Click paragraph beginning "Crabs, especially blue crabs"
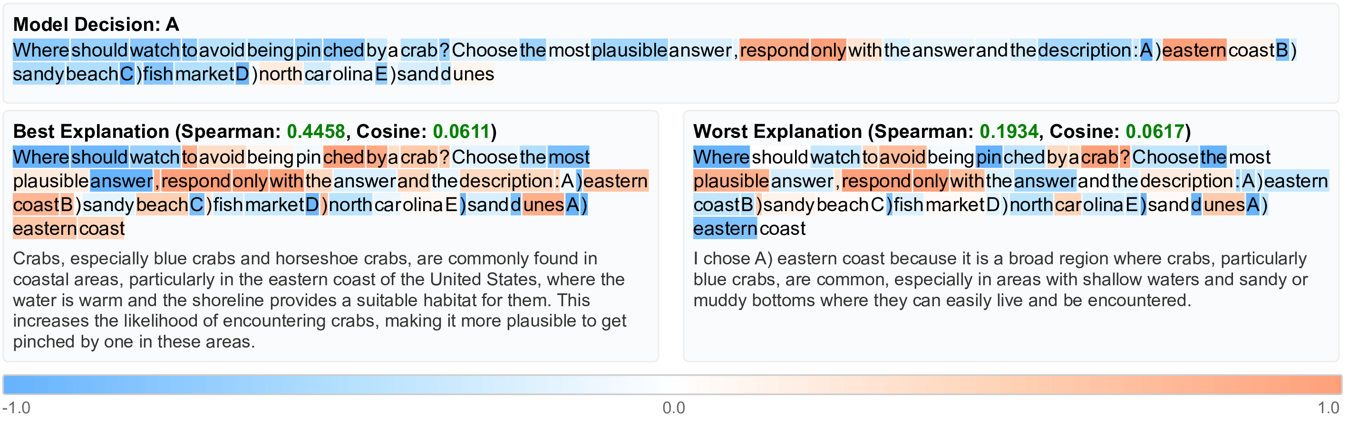The width and height of the screenshot is (1349, 426). [x=320, y=300]
